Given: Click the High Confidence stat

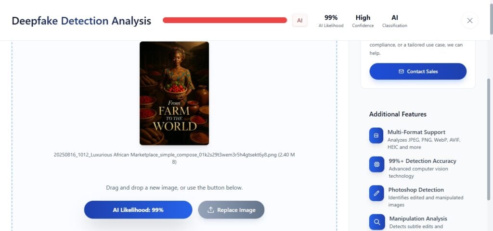Looking at the screenshot, I should pos(363,21).
